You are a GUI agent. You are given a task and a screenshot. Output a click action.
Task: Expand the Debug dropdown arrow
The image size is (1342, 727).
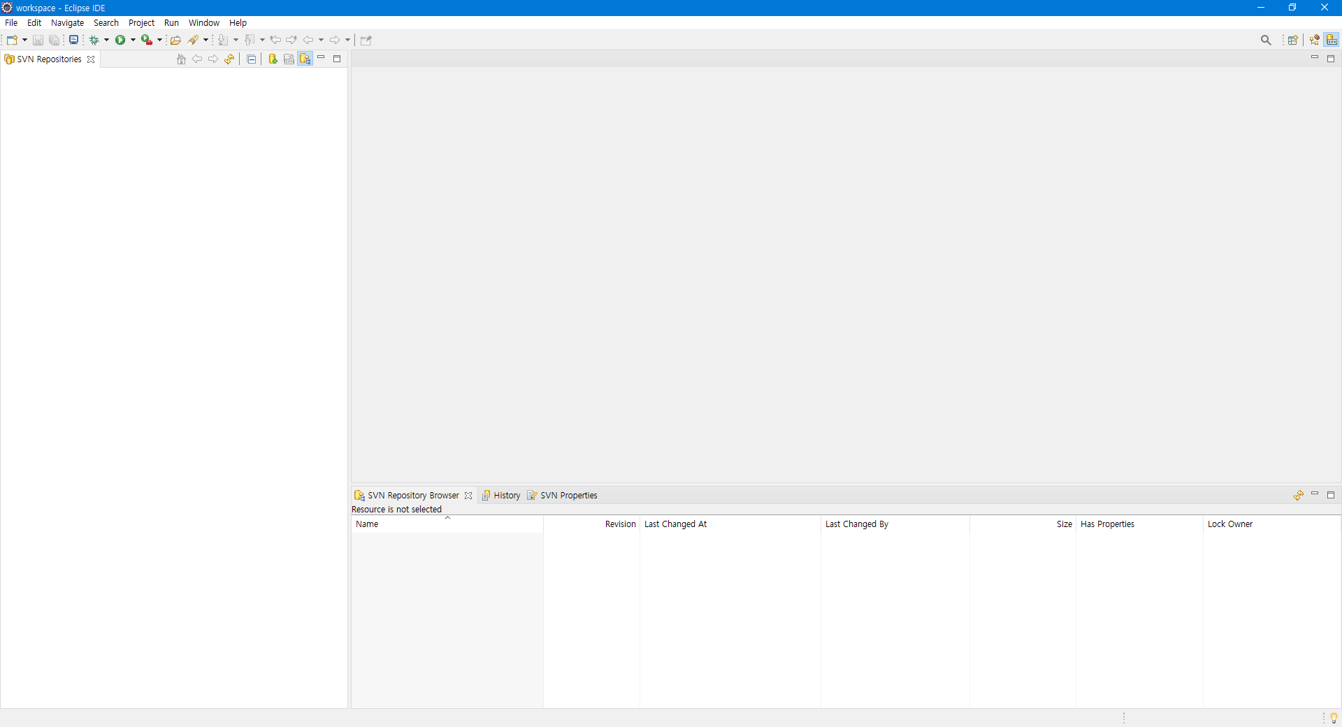pos(106,40)
